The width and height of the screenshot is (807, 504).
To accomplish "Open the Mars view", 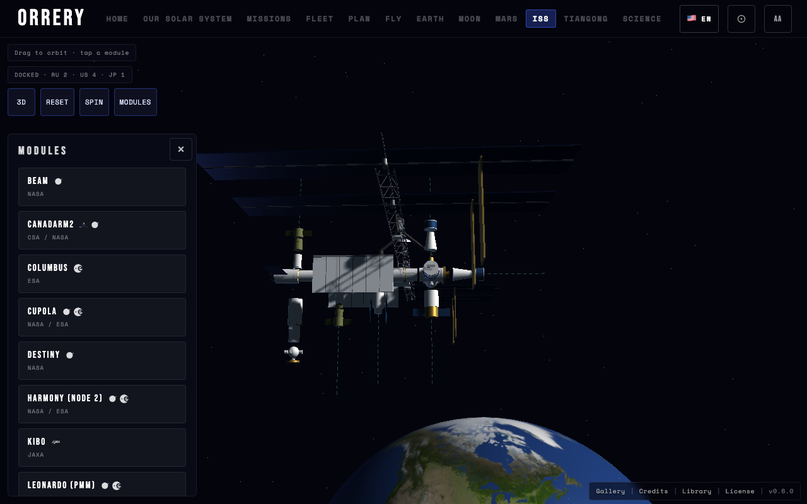I will point(506,19).
